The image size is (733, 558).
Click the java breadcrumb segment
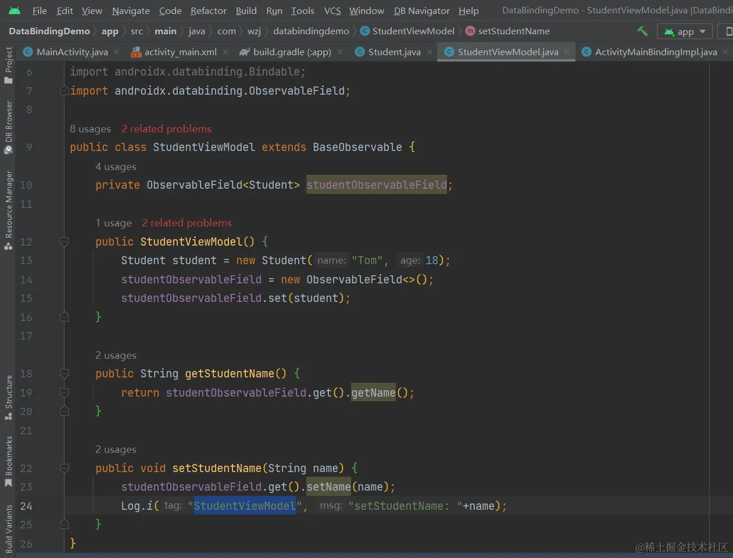[196, 31]
